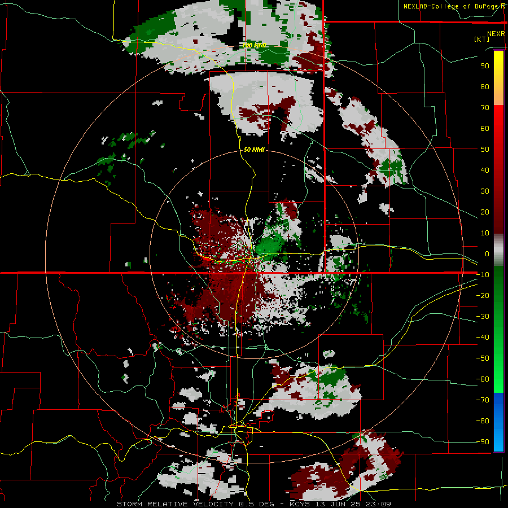Click the -20 knot legend value
Viewport: 508px width, 508px height.
[483, 295]
